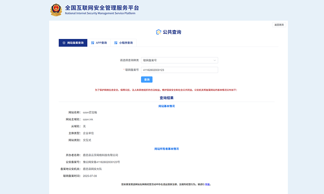Click the 网站类别 value 交互式

click(87, 140)
